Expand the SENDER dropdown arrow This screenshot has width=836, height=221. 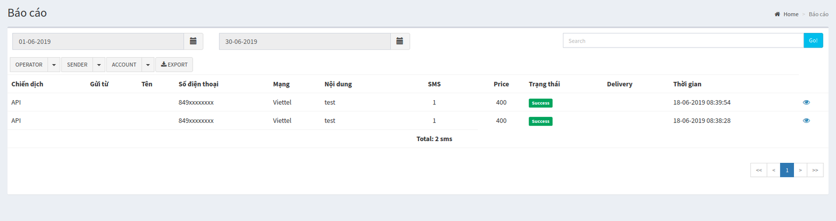coord(99,65)
